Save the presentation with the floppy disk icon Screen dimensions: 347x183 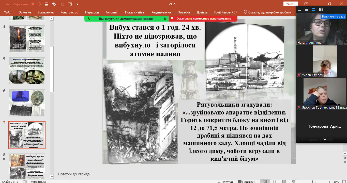click(x=47, y=4)
